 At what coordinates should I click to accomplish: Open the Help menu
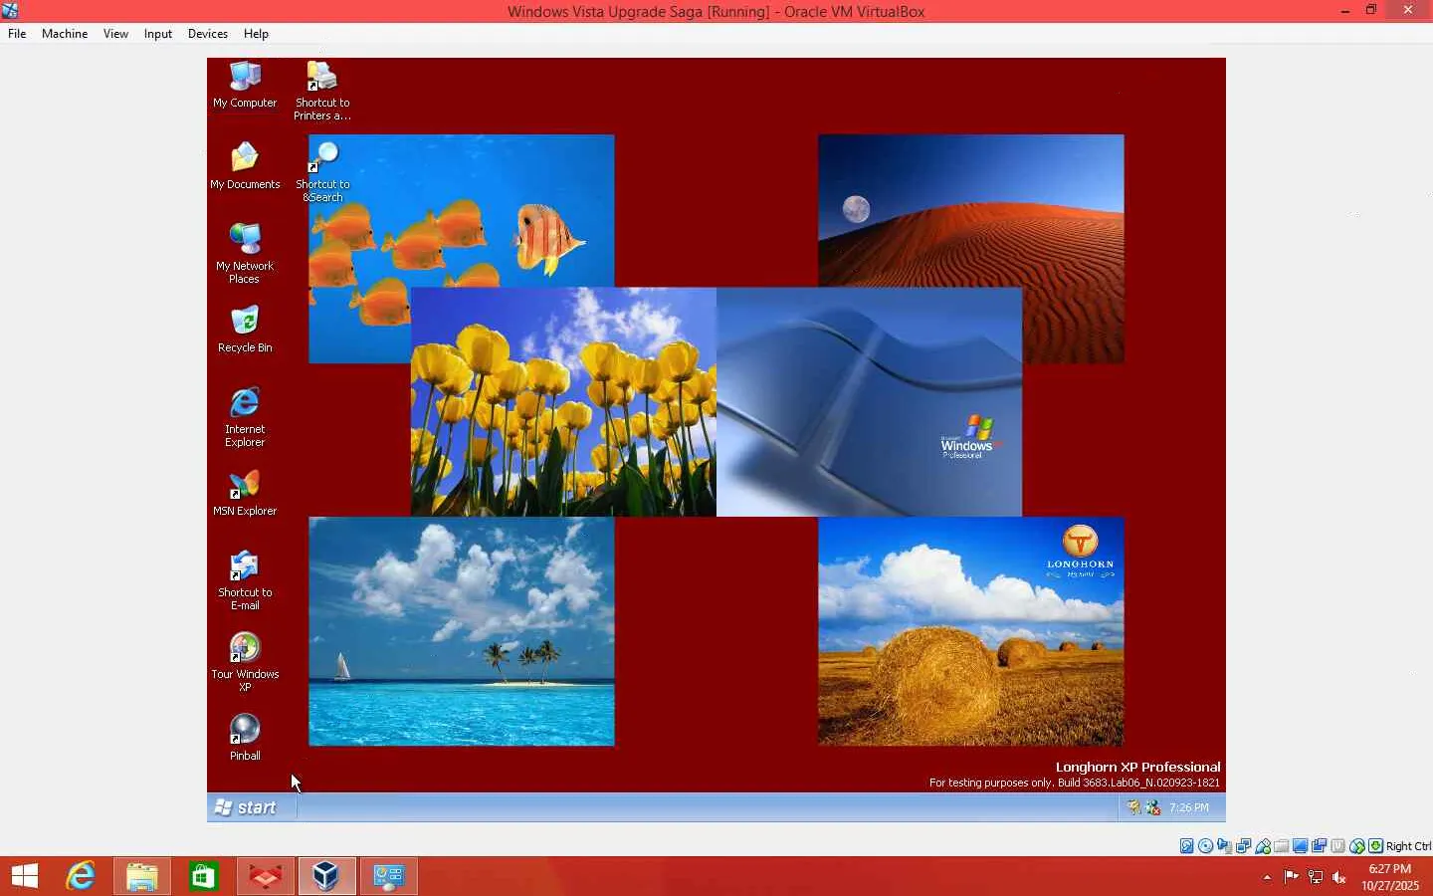pos(256,34)
